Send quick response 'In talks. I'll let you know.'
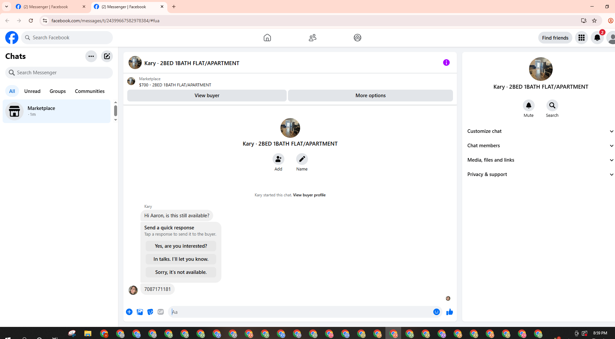This screenshot has height=339, width=615. coord(181,259)
